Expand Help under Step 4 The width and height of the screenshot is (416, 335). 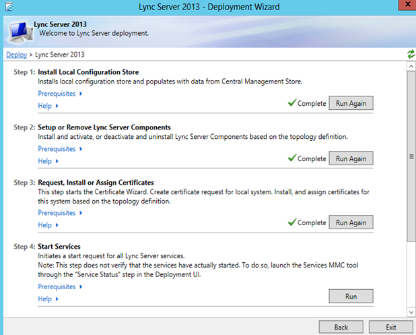(x=48, y=299)
